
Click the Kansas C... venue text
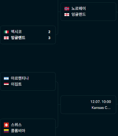(101, 108)
